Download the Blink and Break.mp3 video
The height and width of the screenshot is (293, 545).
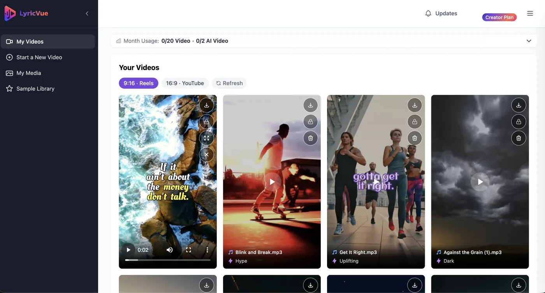[311, 105]
